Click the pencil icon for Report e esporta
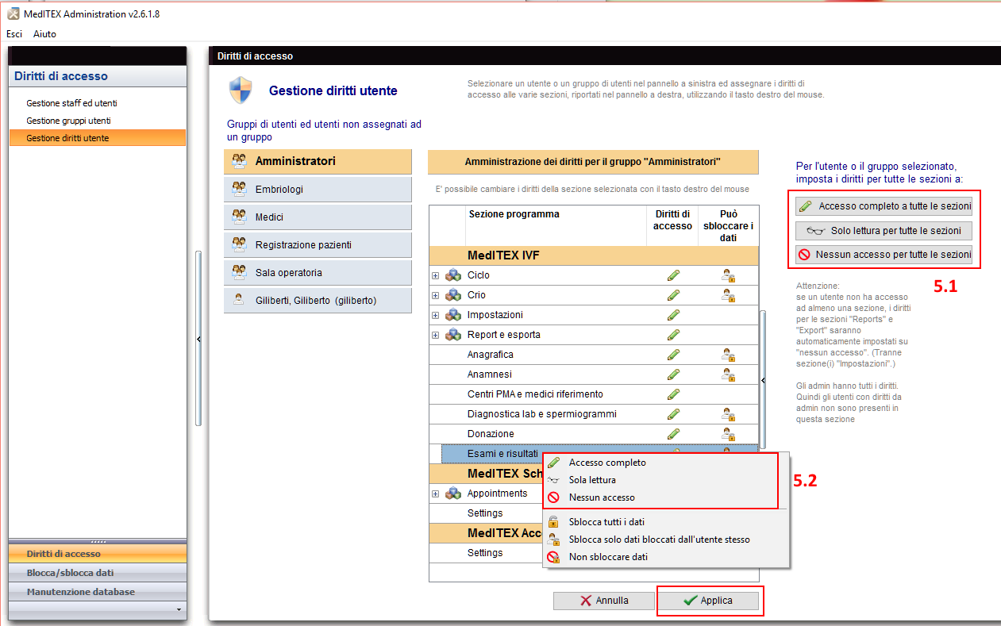The height and width of the screenshot is (626, 1001). point(673,335)
